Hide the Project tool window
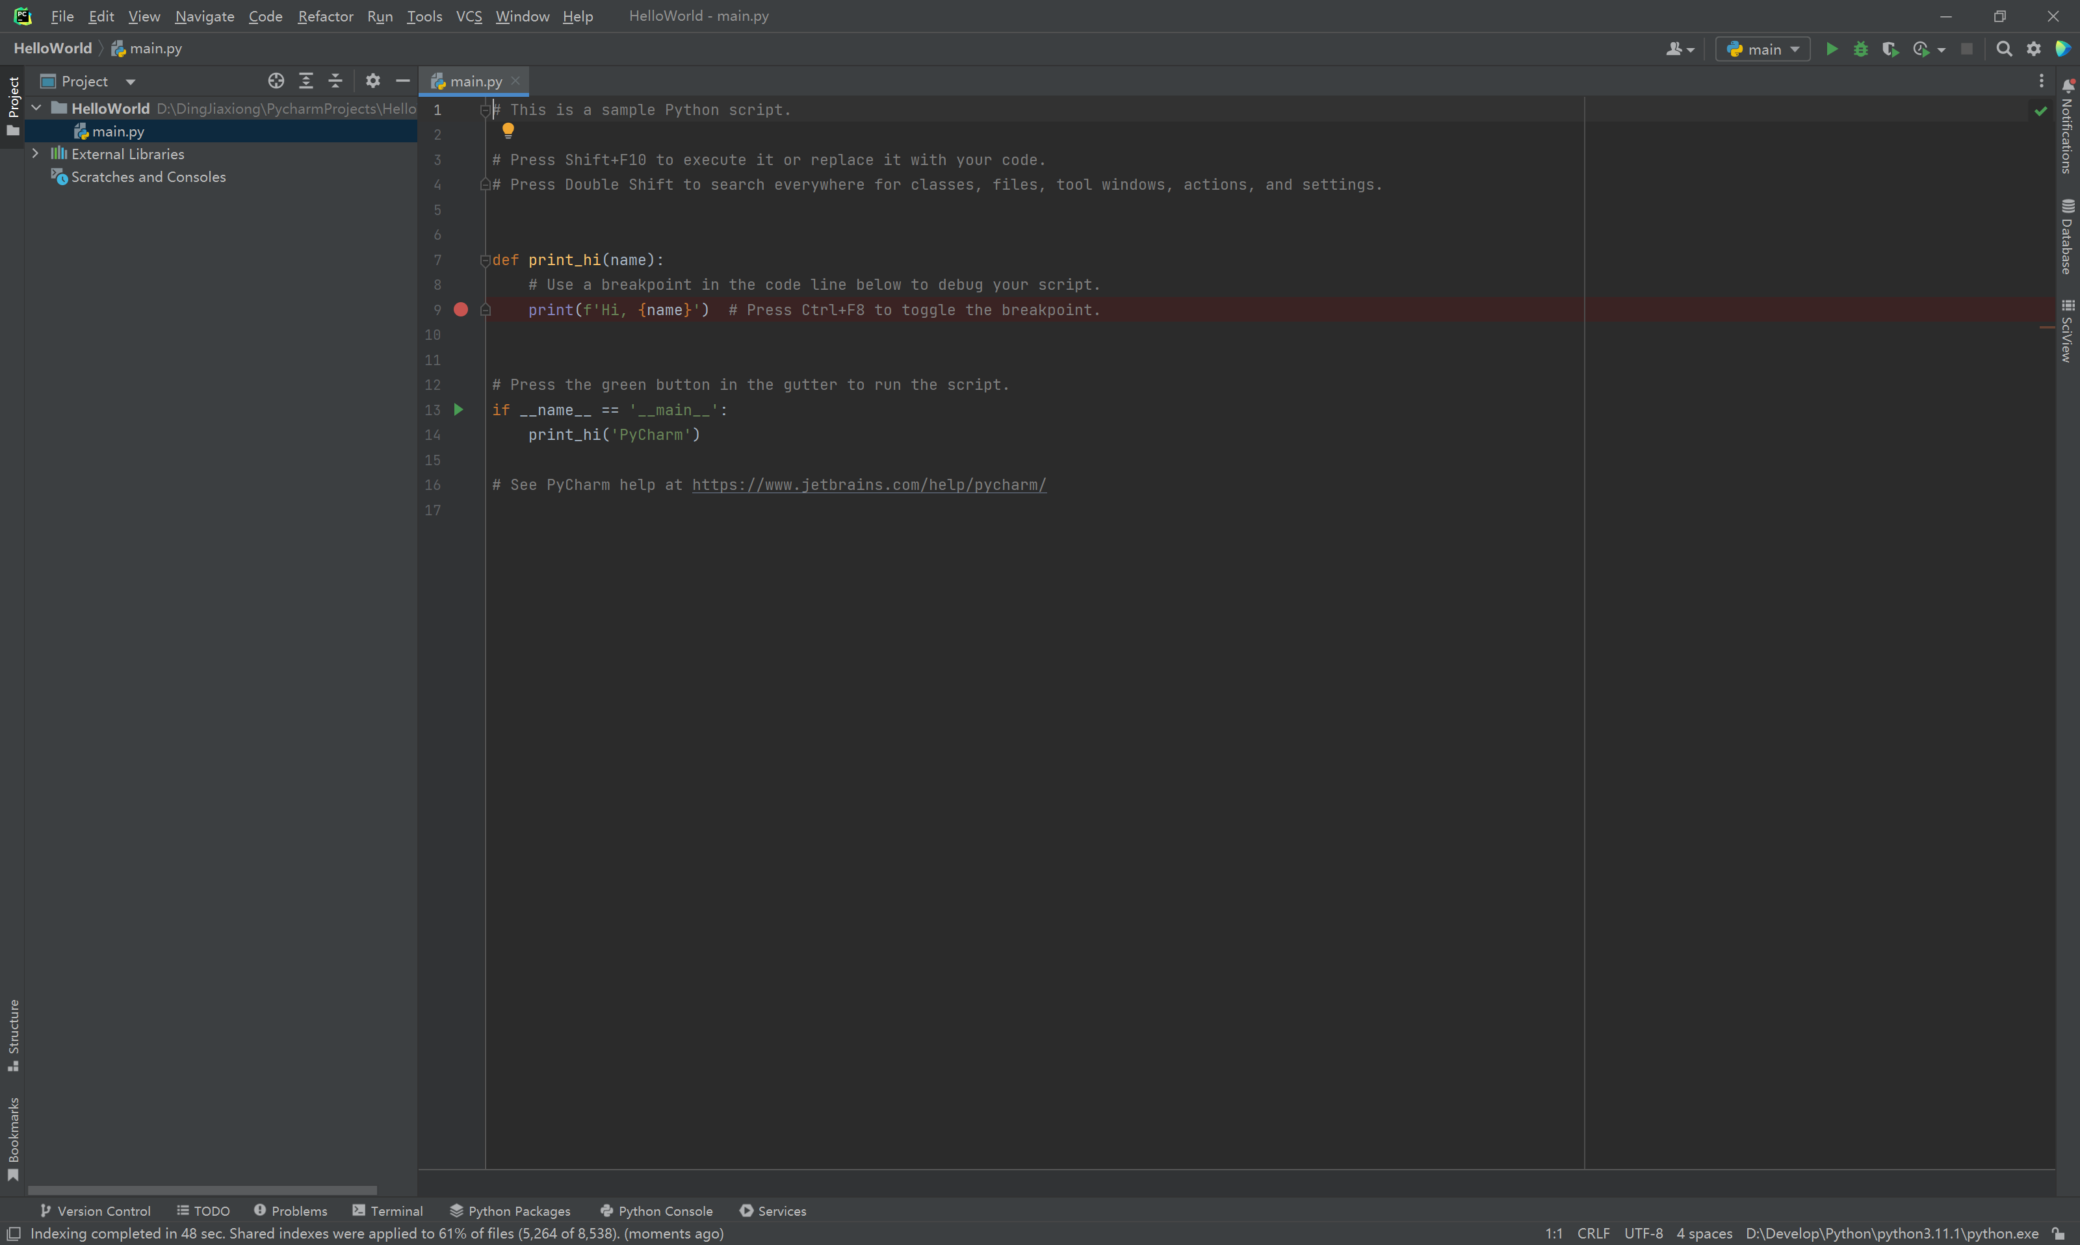This screenshot has height=1245, width=2080. click(403, 81)
